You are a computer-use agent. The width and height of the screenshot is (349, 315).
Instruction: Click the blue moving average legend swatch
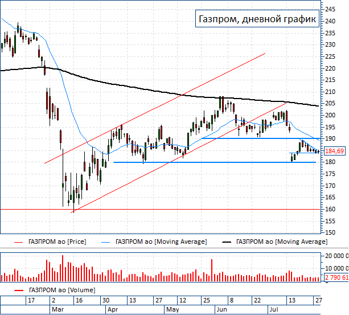(x=105, y=242)
